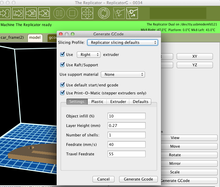Click the Generate GCode document toolbar icon

[x=44, y=13]
